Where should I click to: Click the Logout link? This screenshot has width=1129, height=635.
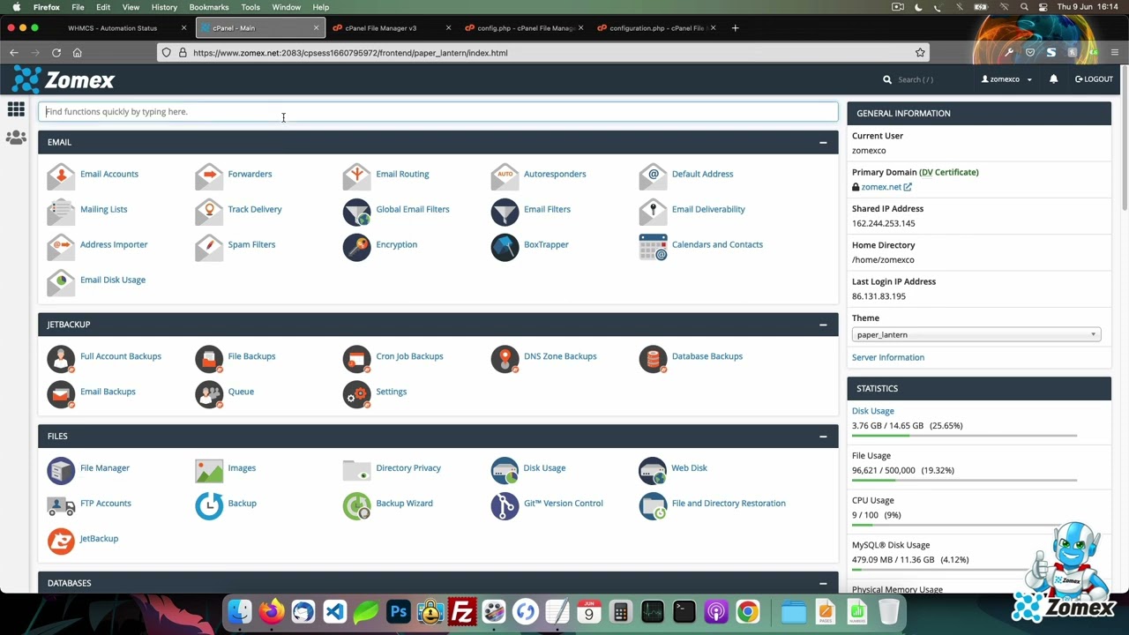1094,79
